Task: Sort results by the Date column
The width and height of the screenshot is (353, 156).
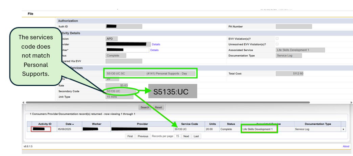Action: [69, 124]
